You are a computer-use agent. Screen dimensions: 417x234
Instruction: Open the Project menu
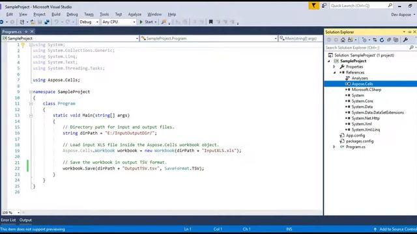(x=39, y=14)
